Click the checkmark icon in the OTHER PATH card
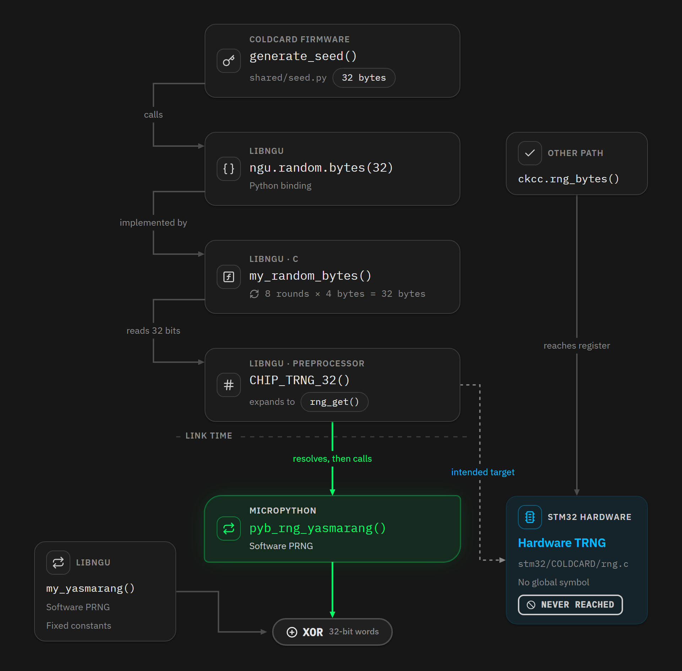This screenshot has width=682, height=671. [530, 153]
